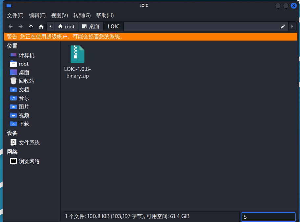Viewport: 300px width, 222px height.
Task: Open the 音乐 music folder
Action: [x=24, y=98]
